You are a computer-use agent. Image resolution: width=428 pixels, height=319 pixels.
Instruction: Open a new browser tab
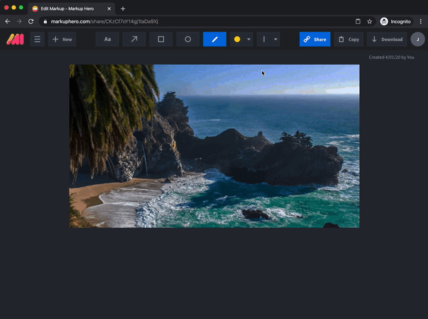pyautogui.click(x=123, y=9)
